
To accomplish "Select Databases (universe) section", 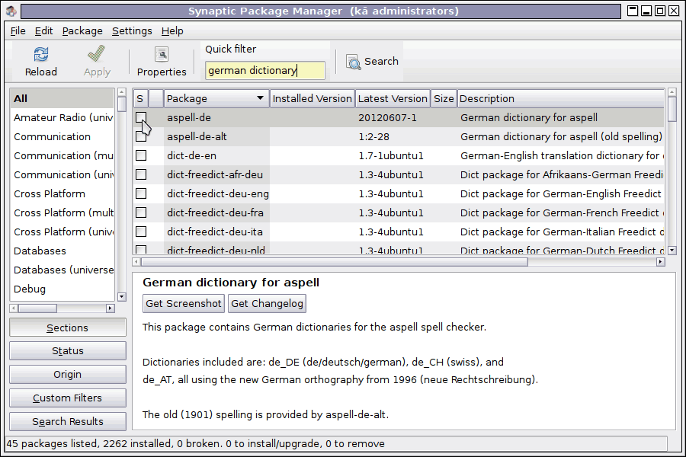I will [63, 270].
